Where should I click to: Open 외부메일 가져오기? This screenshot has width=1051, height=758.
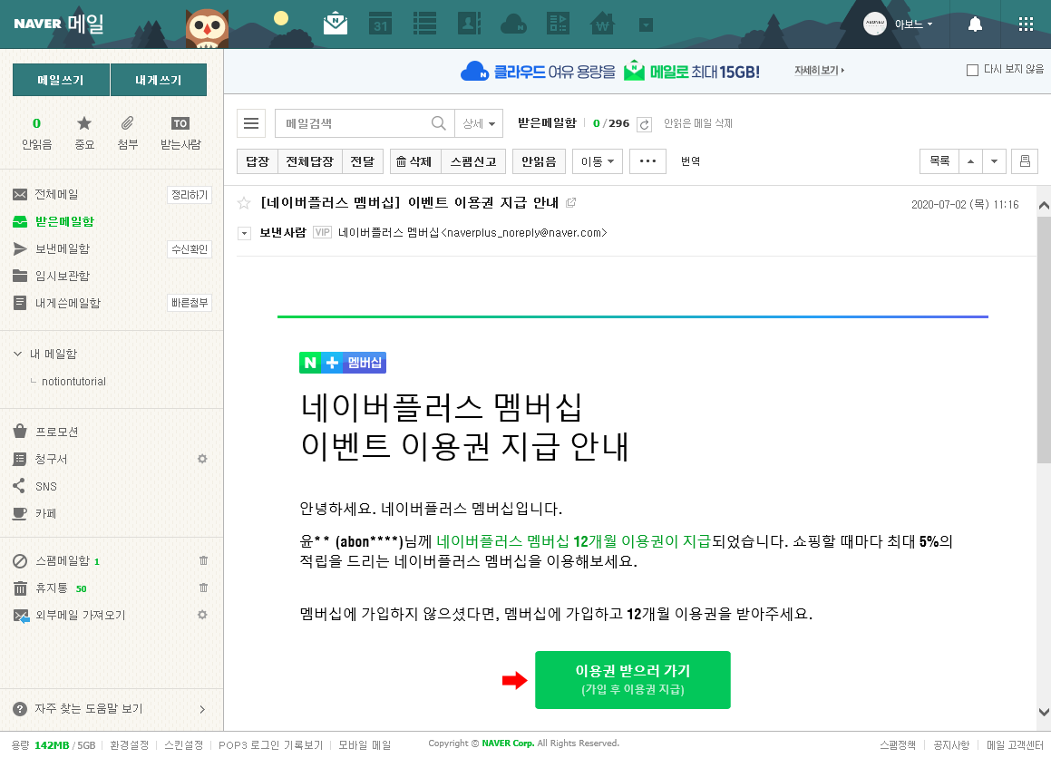point(80,616)
